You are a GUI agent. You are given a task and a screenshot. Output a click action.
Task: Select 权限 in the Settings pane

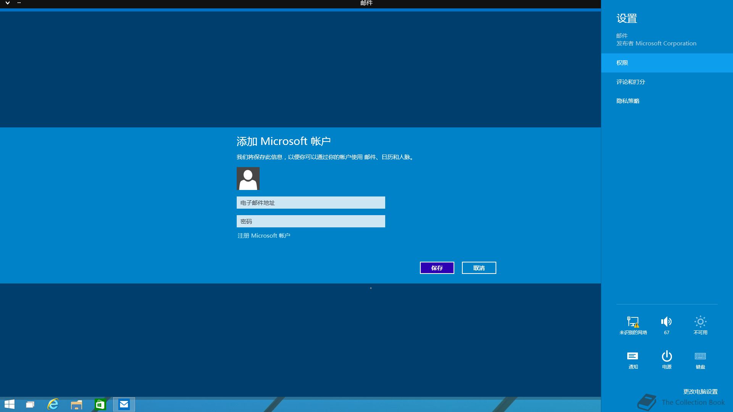click(x=667, y=63)
